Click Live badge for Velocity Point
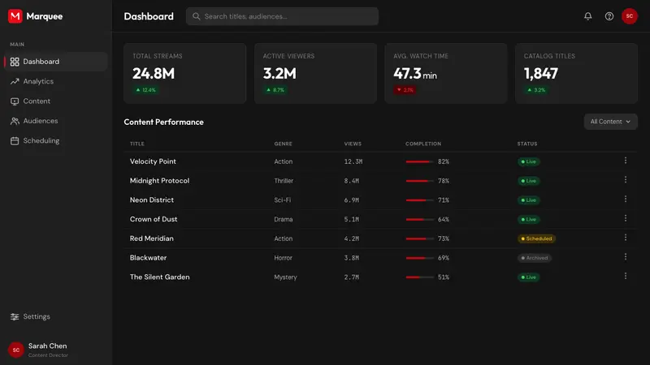 click(529, 161)
